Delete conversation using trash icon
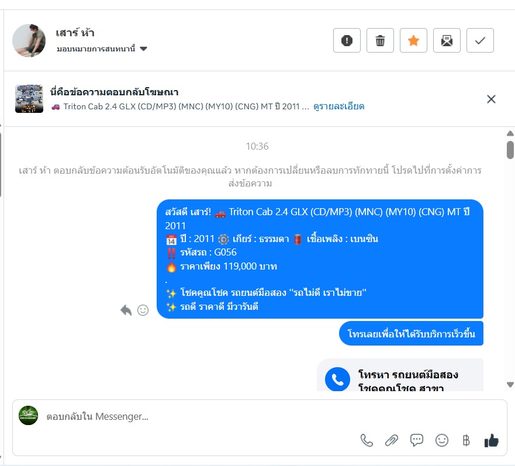 click(x=380, y=40)
